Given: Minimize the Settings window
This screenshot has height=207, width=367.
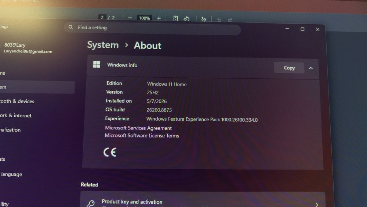Looking at the screenshot, I should tap(287, 29).
